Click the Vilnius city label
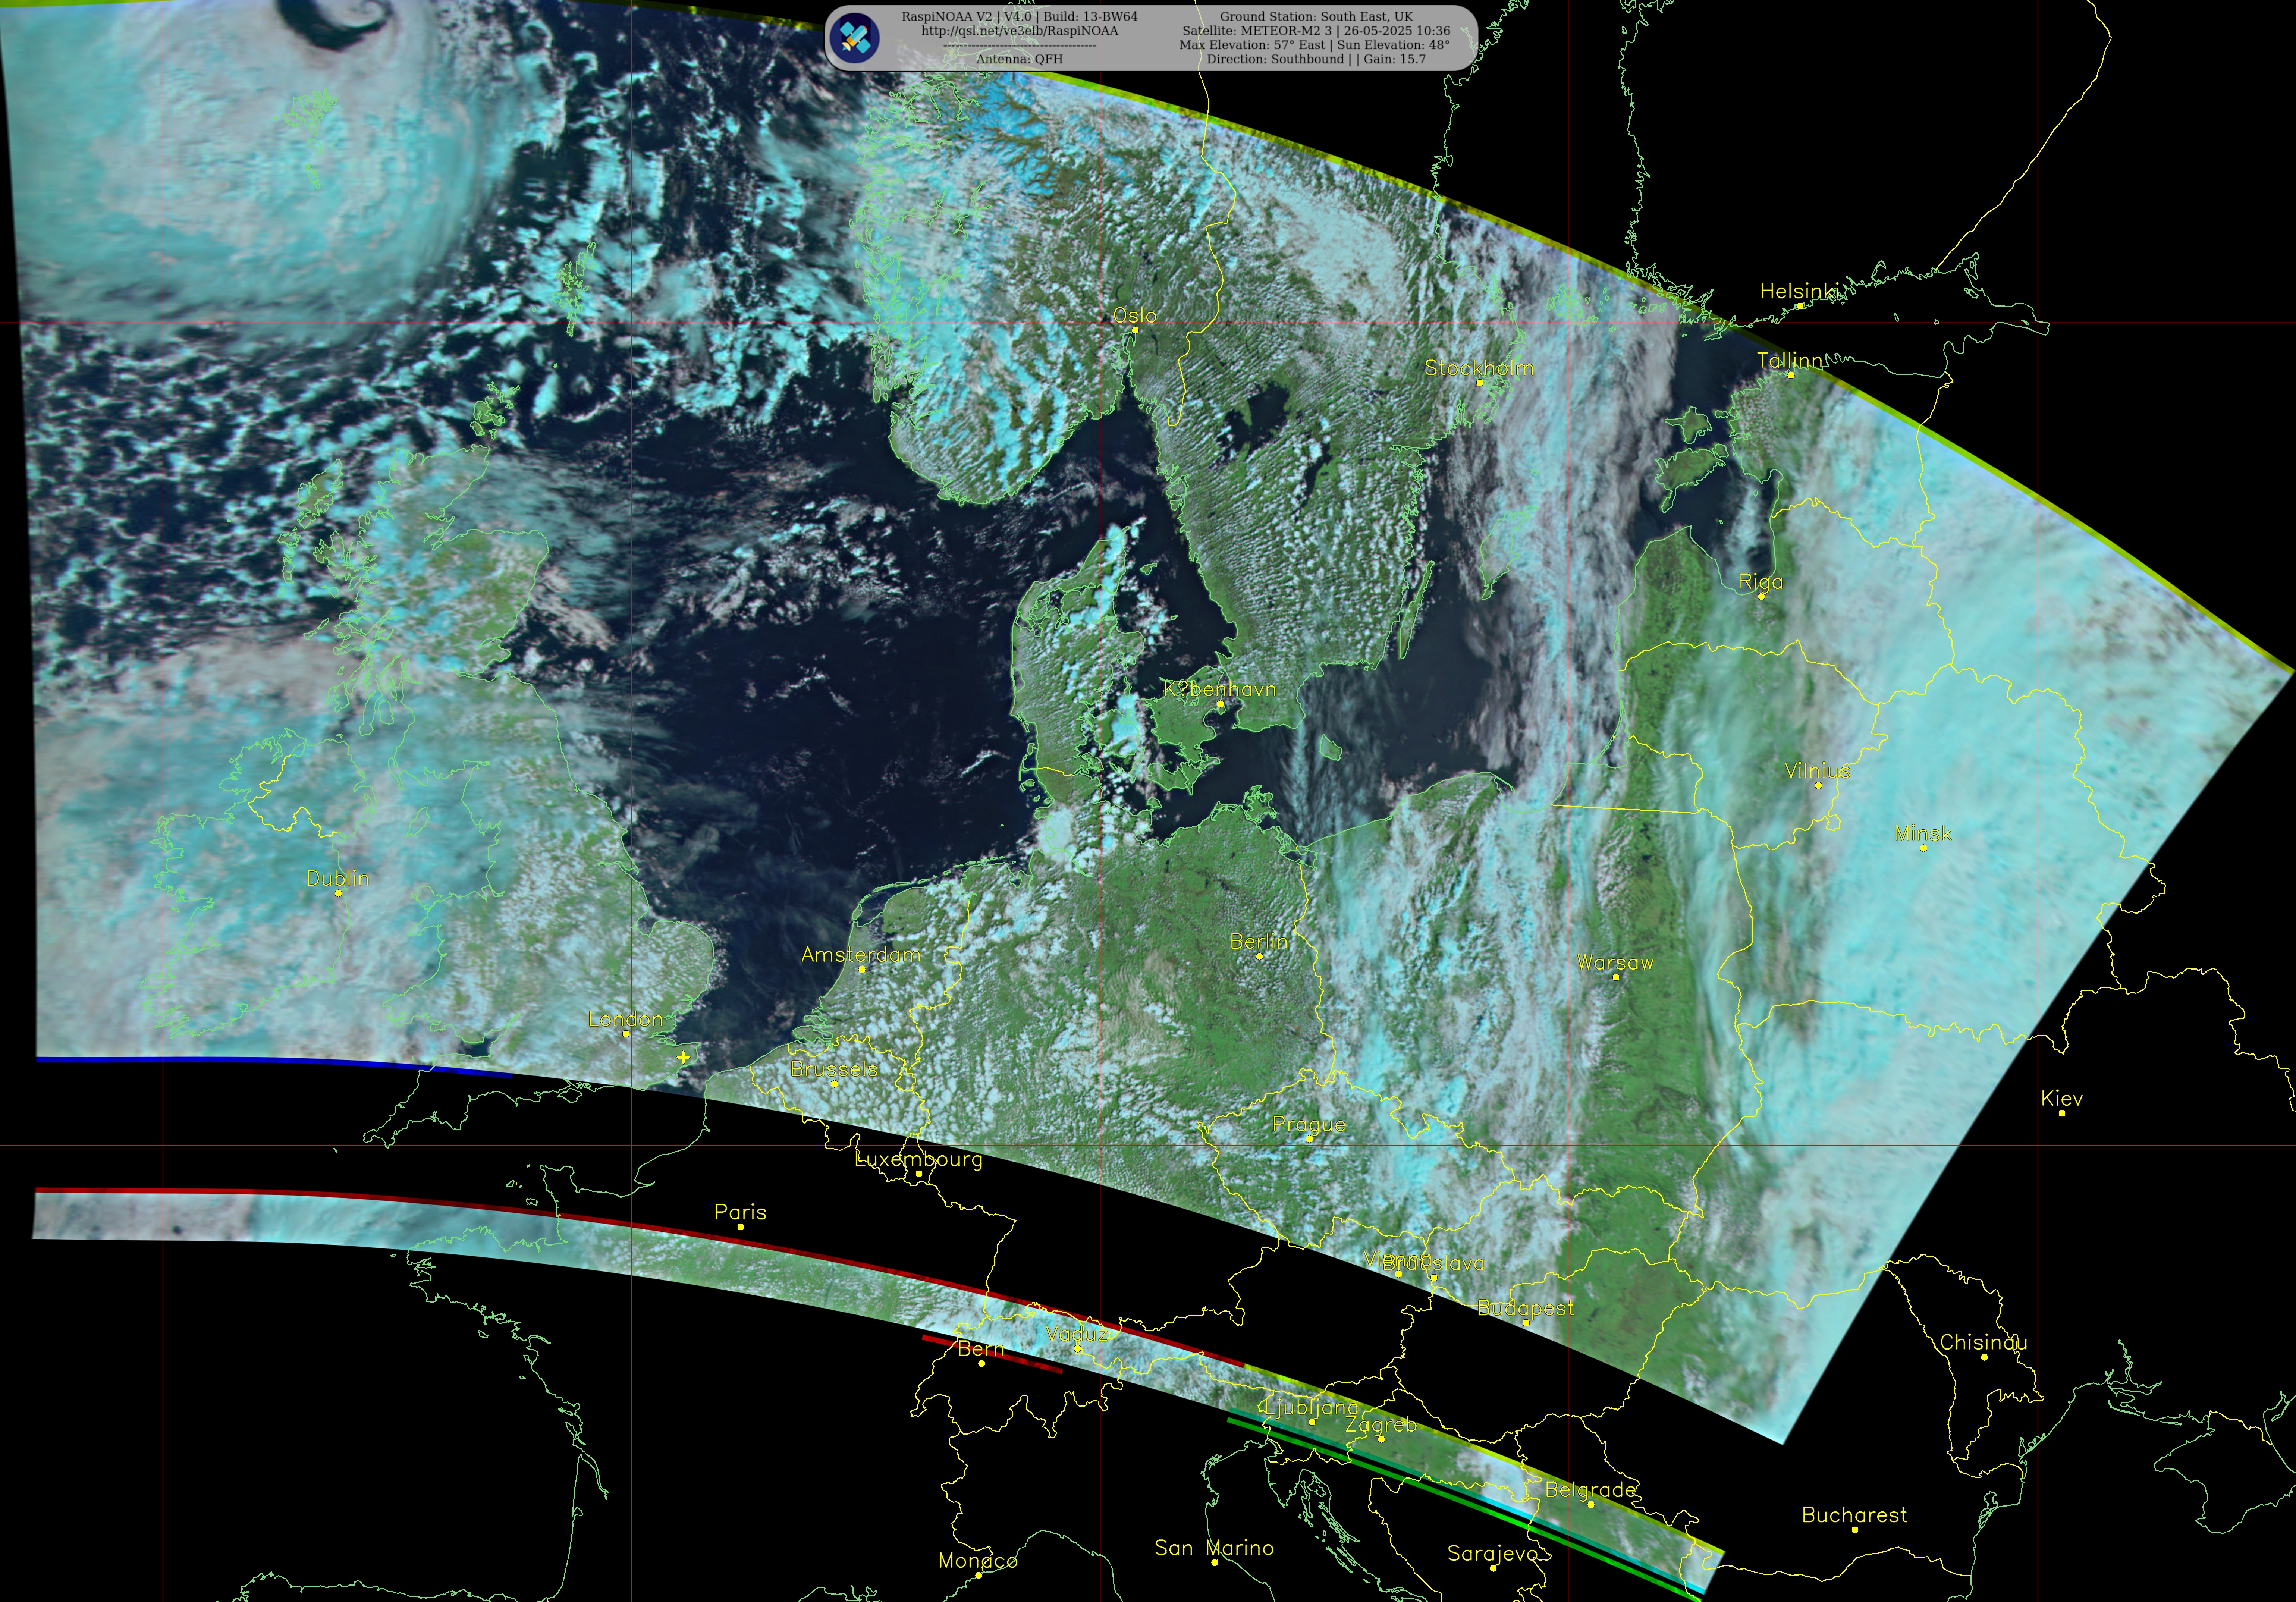 pyautogui.click(x=1818, y=771)
